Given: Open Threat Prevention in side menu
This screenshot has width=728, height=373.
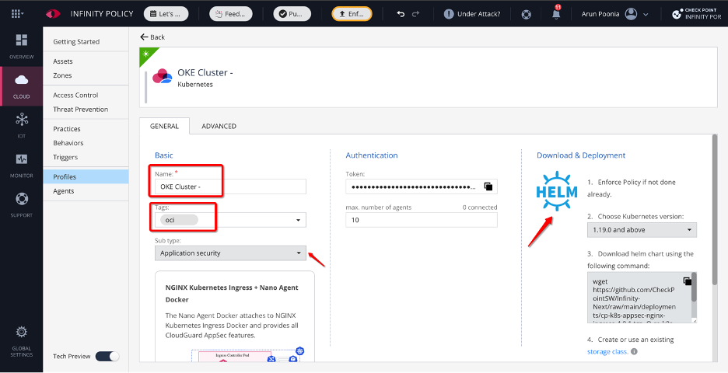Looking at the screenshot, I should [80, 109].
